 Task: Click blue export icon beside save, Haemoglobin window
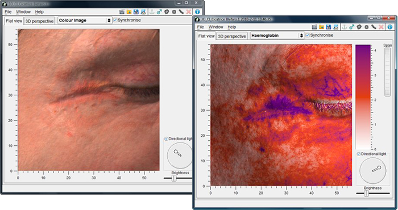pyautogui.click(x=335, y=27)
